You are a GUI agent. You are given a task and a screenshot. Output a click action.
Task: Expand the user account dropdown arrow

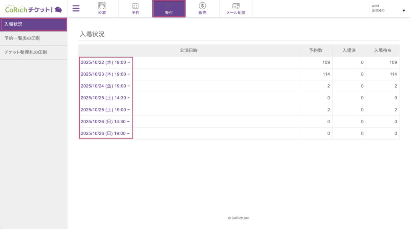click(403, 11)
